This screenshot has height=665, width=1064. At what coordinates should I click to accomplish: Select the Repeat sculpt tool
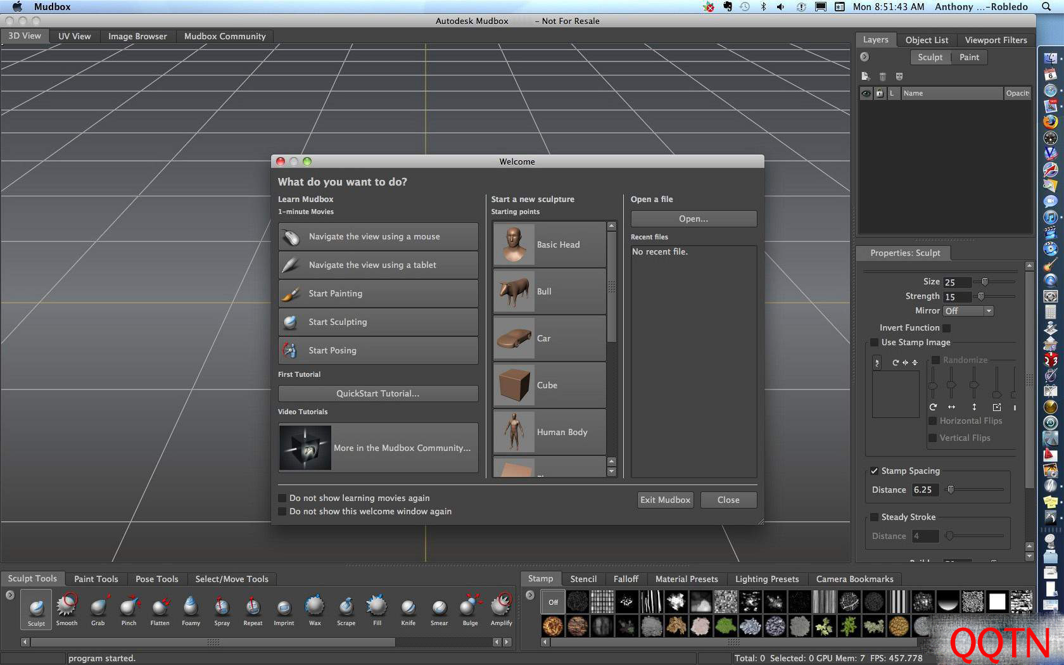click(x=253, y=609)
